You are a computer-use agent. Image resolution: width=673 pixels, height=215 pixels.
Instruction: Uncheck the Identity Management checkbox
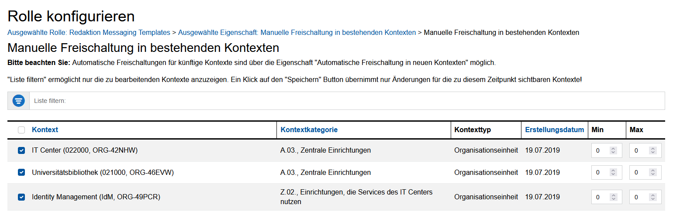click(x=21, y=197)
